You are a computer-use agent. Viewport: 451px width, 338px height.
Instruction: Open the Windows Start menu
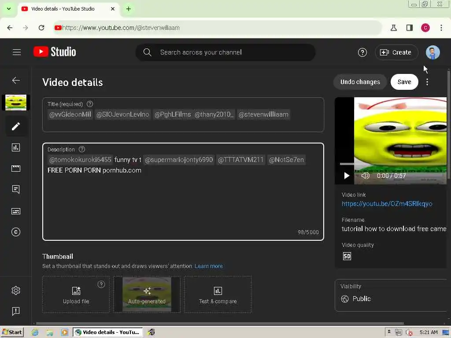pos(12,332)
